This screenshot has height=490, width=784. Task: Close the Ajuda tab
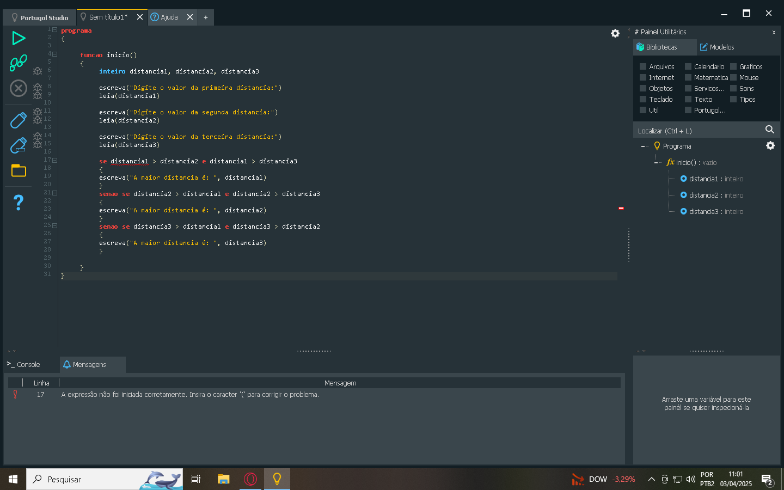(x=190, y=17)
